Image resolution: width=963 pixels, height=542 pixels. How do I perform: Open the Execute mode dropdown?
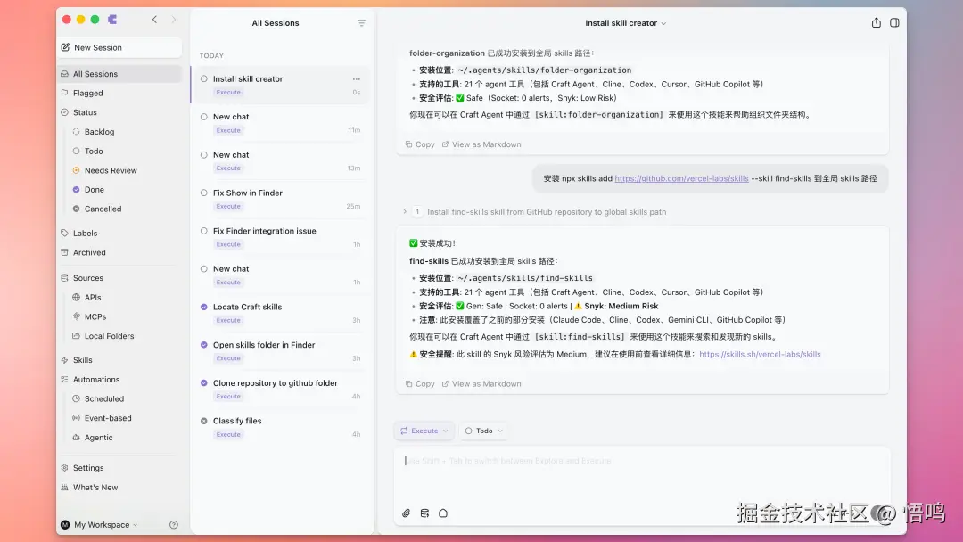(424, 431)
